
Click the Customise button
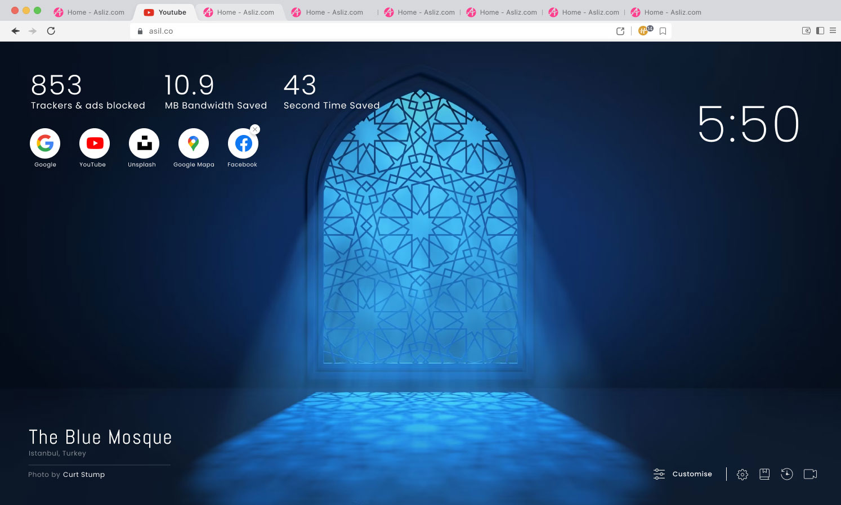pyautogui.click(x=683, y=474)
